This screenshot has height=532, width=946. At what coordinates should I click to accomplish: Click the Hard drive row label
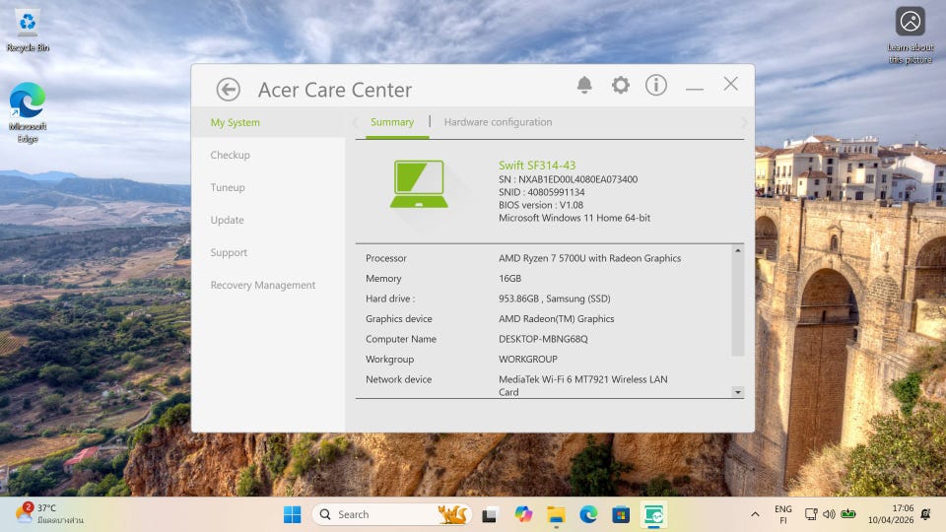pos(390,299)
